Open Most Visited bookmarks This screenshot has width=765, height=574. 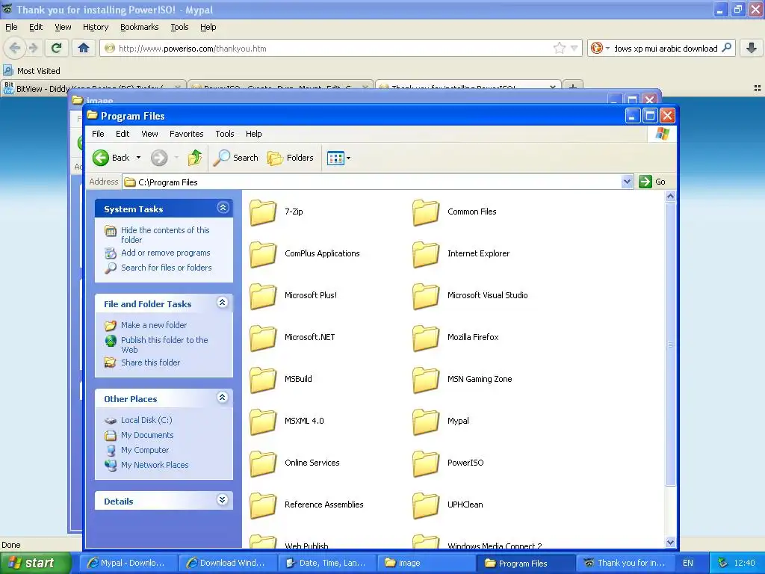pyautogui.click(x=31, y=71)
